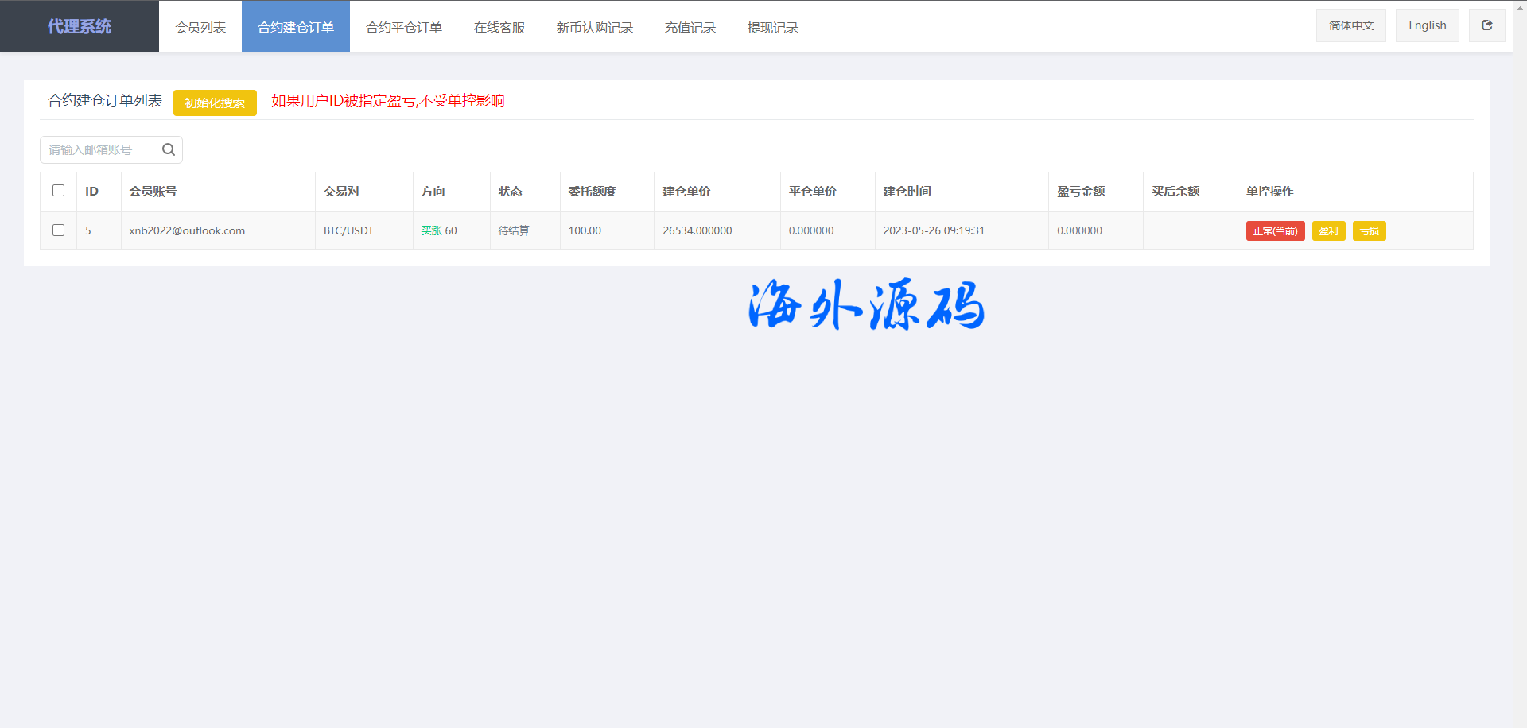Open the 充值记录 tab
This screenshot has height=728, width=1527.
[x=690, y=27]
